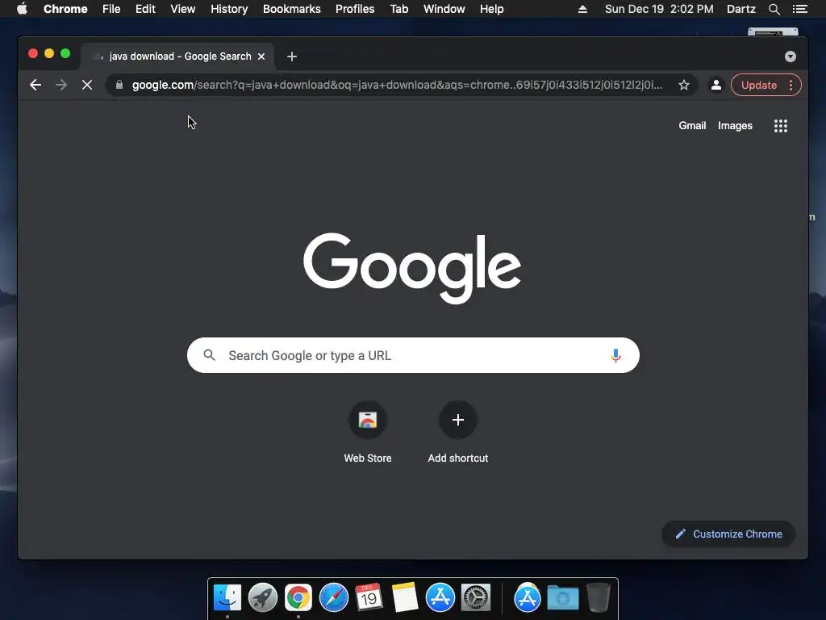The image size is (826, 620).
Task: Open the Chrome profile avatar icon
Action: click(716, 85)
